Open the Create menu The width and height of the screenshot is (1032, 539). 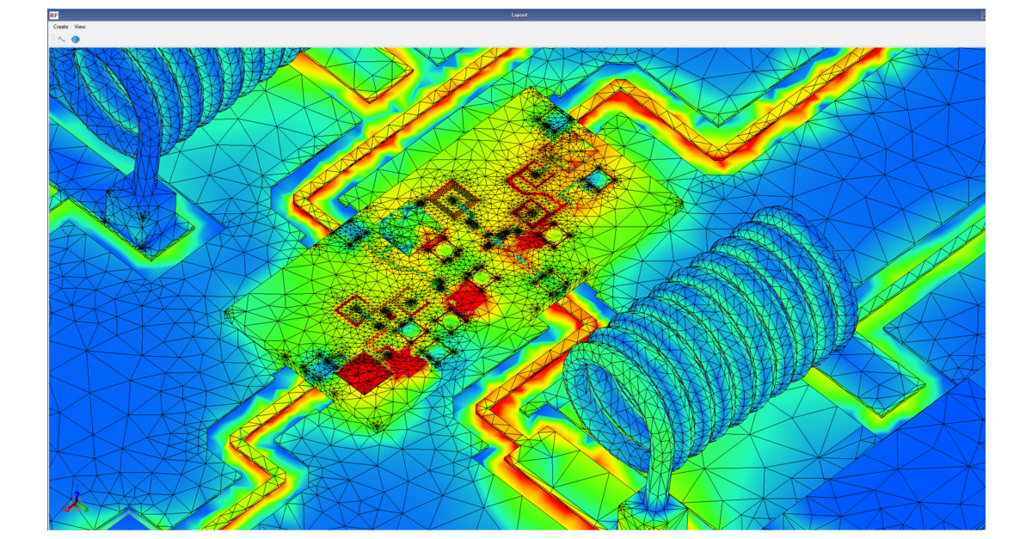[x=59, y=27]
